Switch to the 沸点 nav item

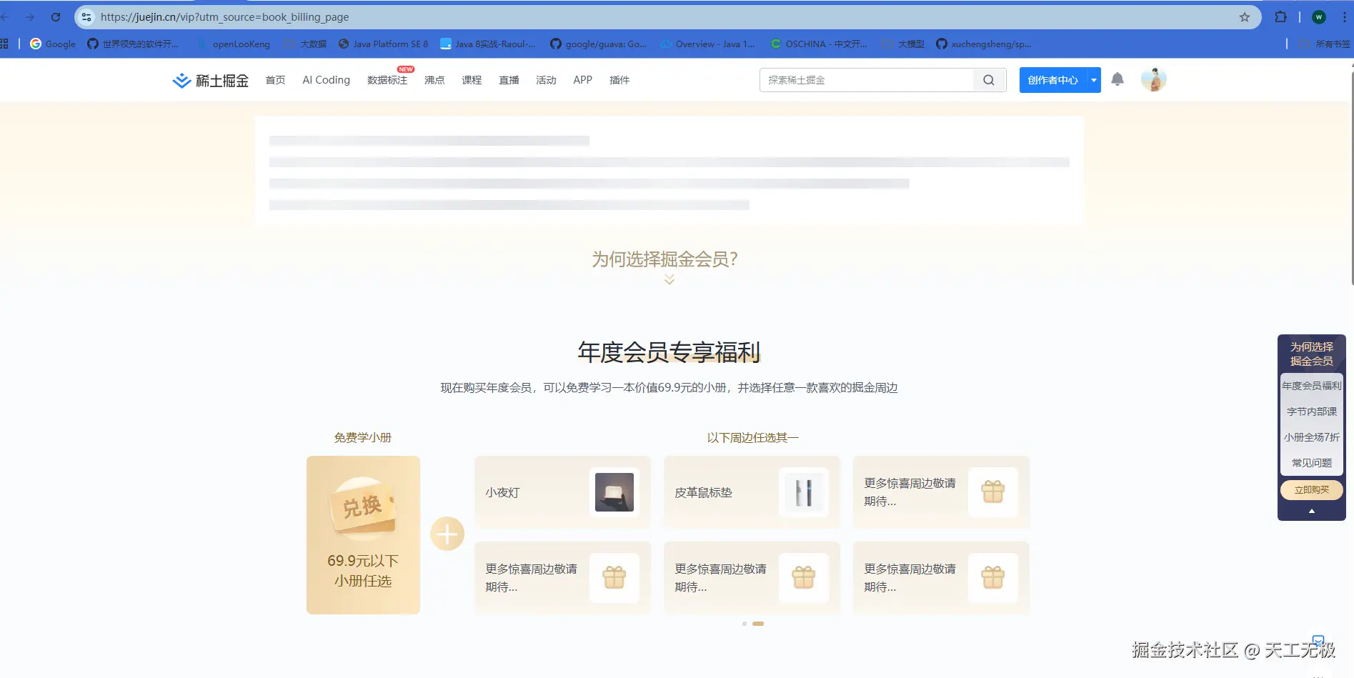(434, 80)
